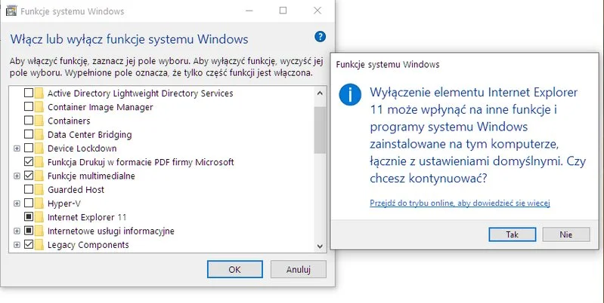Click the folder icon next to Containers
Image resolution: width=604 pixels, height=303 pixels.
point(39,121)
